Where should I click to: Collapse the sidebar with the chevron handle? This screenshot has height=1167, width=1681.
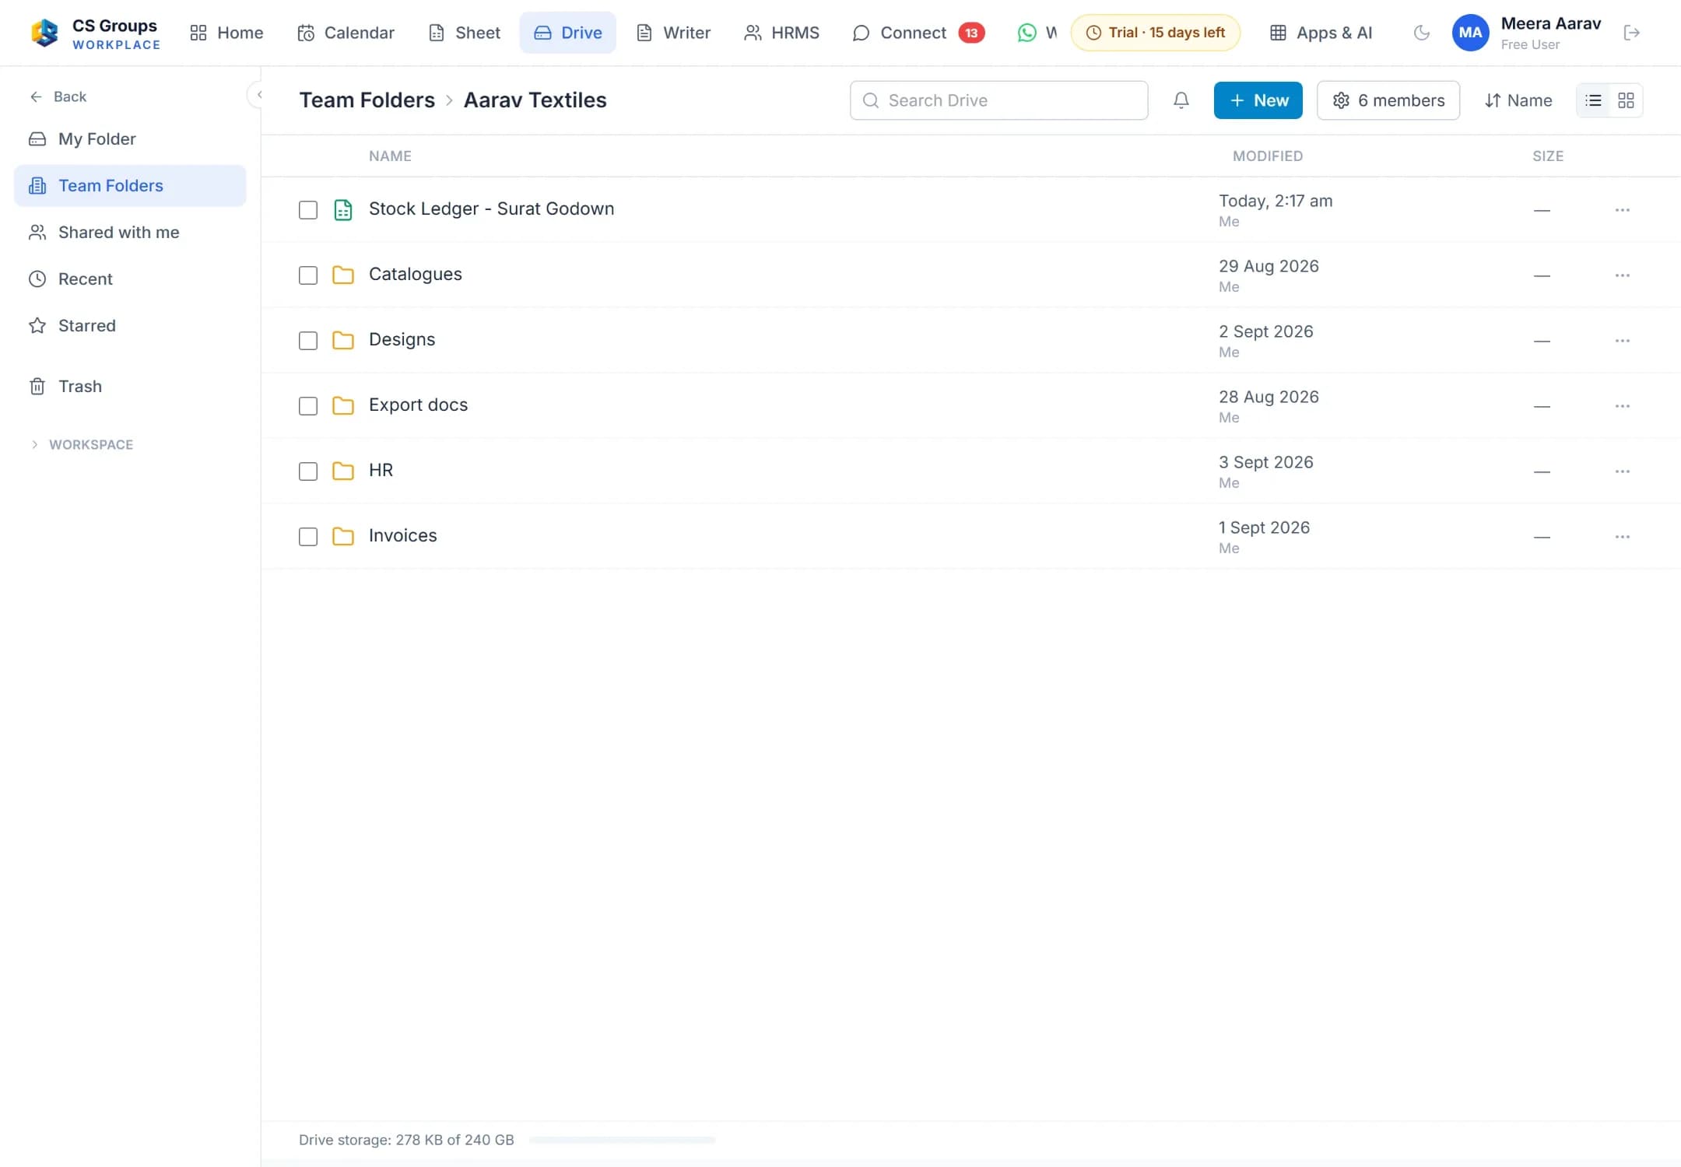258,95
